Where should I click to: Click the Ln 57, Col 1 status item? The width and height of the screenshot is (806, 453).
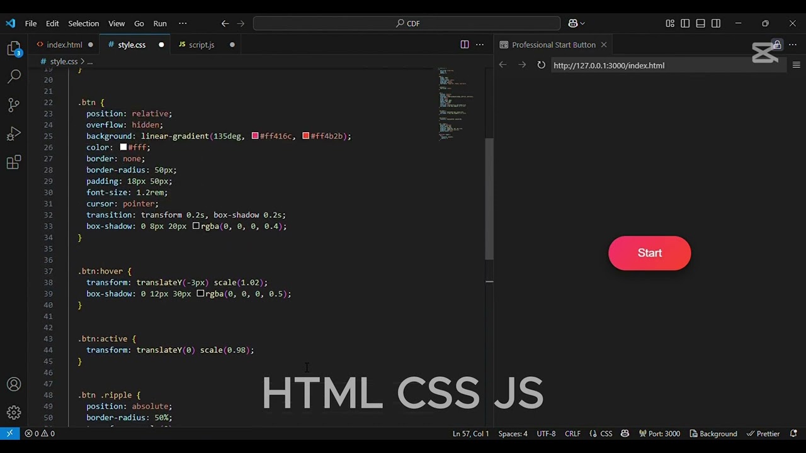pos(471,433)
